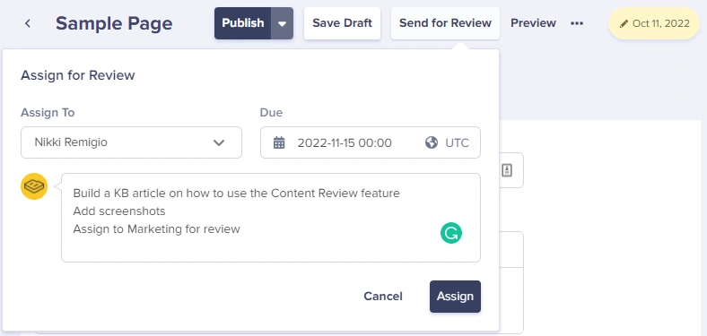Select Send for Review

point(446,23)
